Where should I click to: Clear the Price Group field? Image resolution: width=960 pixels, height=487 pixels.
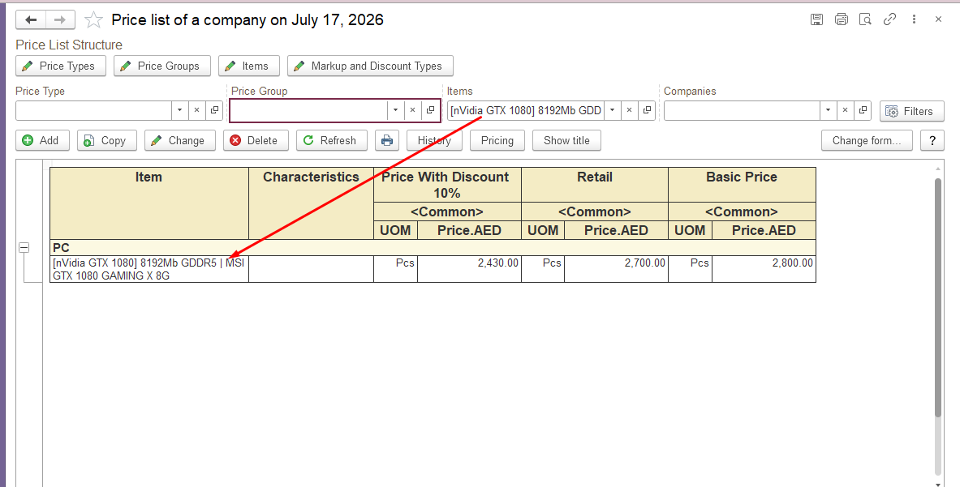point(413,110)
